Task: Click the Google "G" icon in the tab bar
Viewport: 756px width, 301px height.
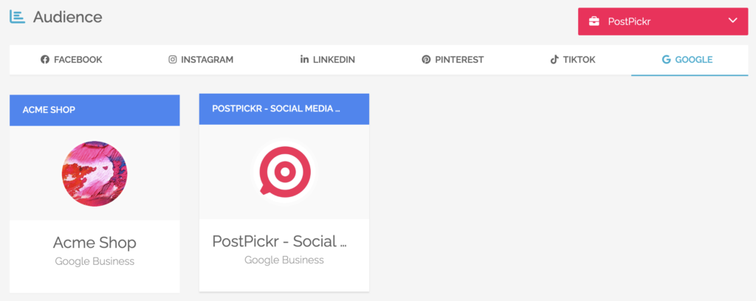Action: [x=667, y=60]
